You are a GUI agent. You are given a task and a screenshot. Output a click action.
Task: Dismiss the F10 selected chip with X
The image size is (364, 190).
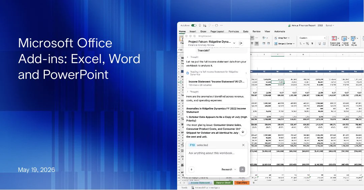(243, 145)
